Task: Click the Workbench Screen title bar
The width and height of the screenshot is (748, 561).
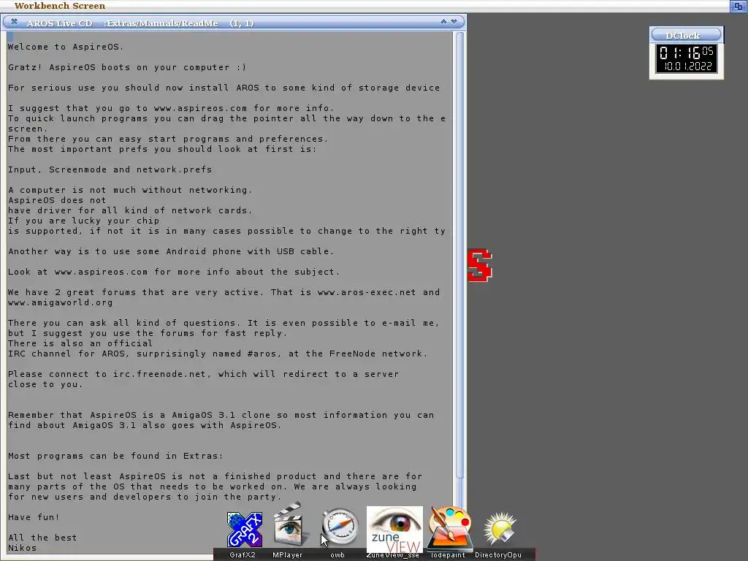Action: click(365, 6)
